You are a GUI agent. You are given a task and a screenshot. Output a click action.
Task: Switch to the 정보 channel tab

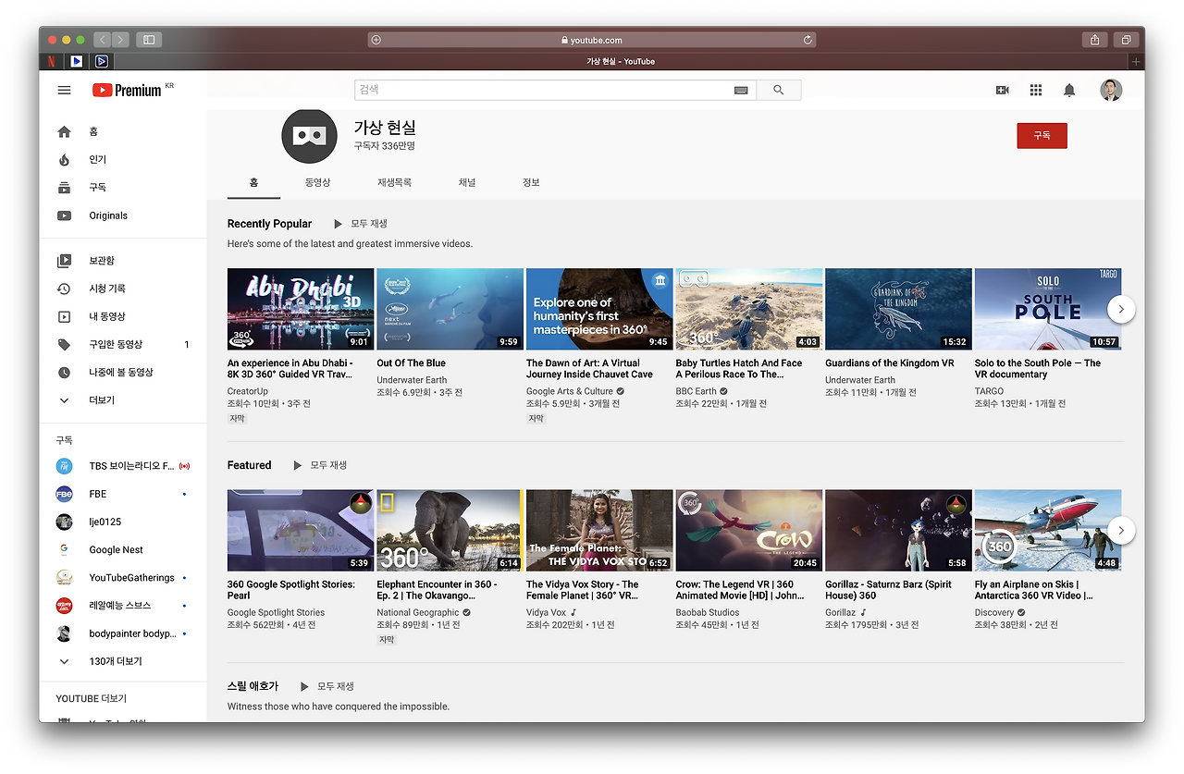[531, 183]
